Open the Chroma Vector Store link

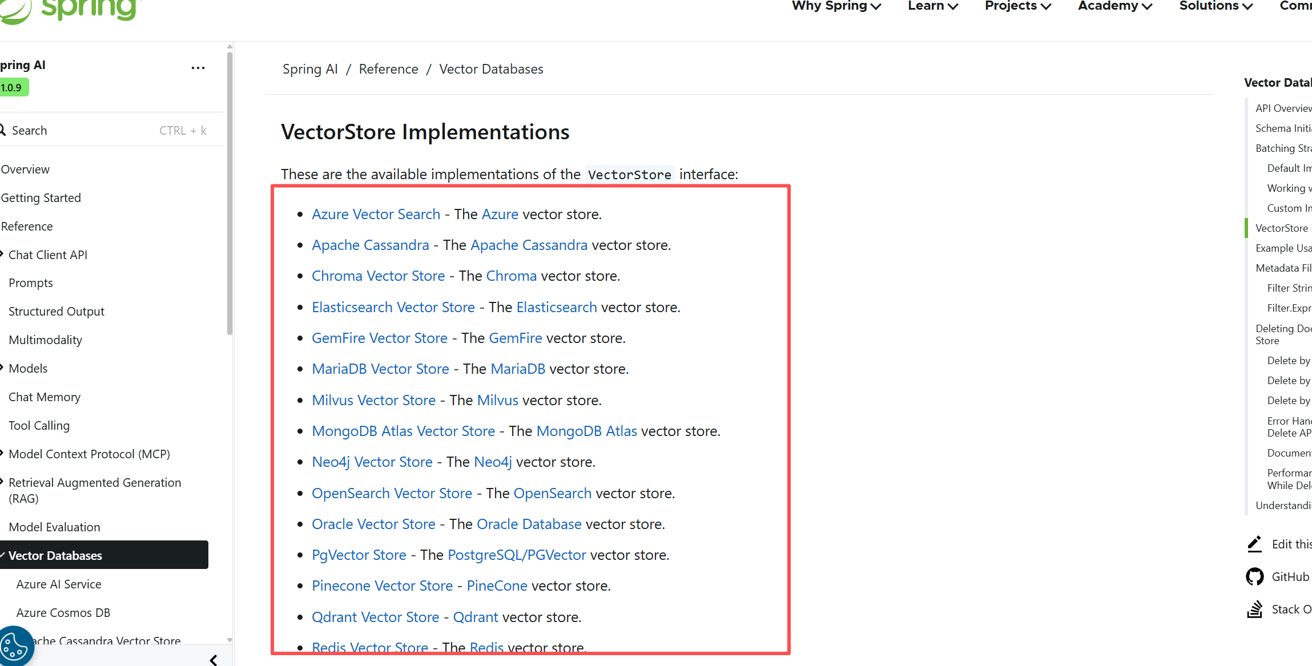click(x=379, y=276)
